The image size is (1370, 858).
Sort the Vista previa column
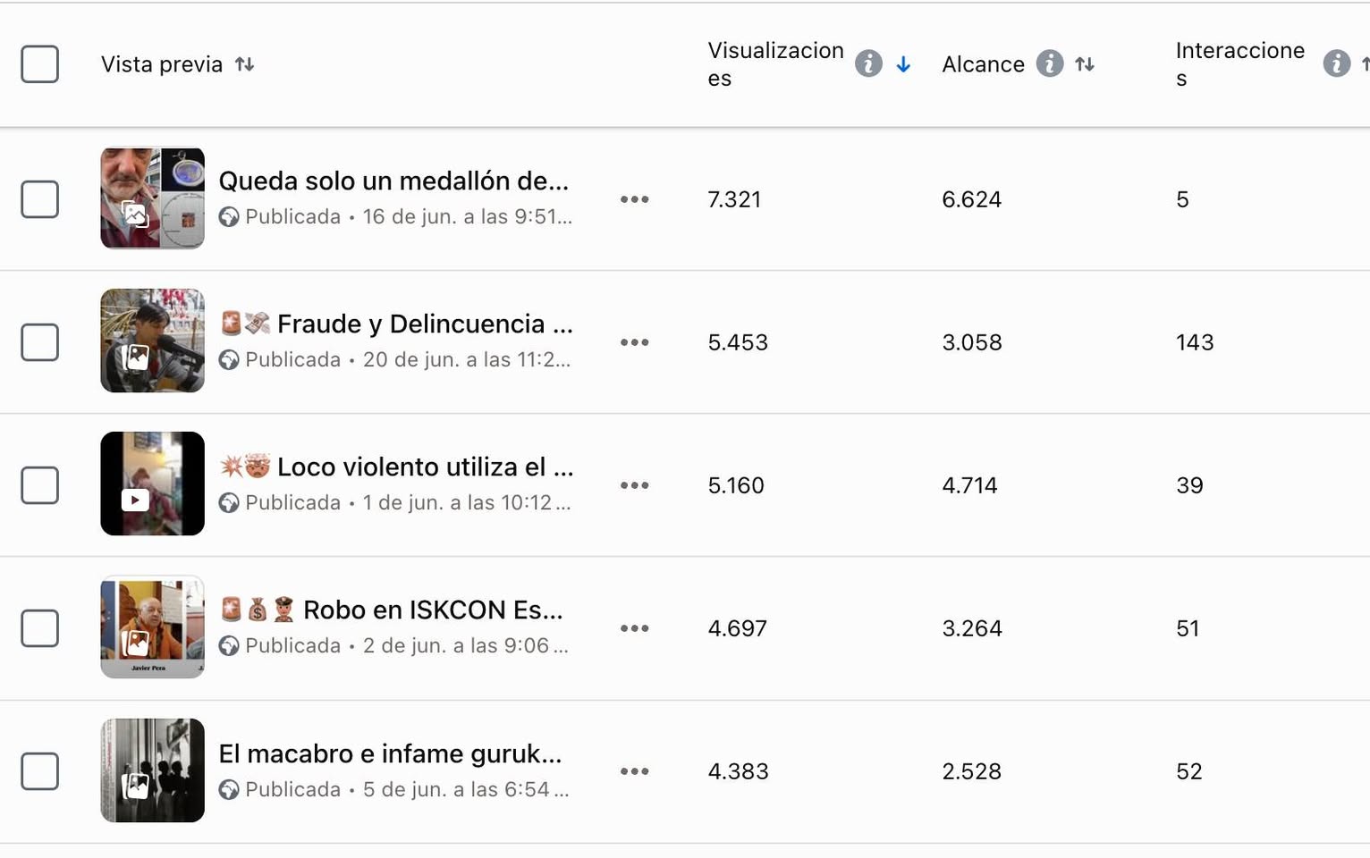244,64
